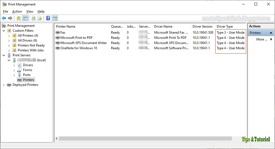Expand the Printers With Jobs node
This screenshot has height=149, width=275.
[x=9, y=50]
